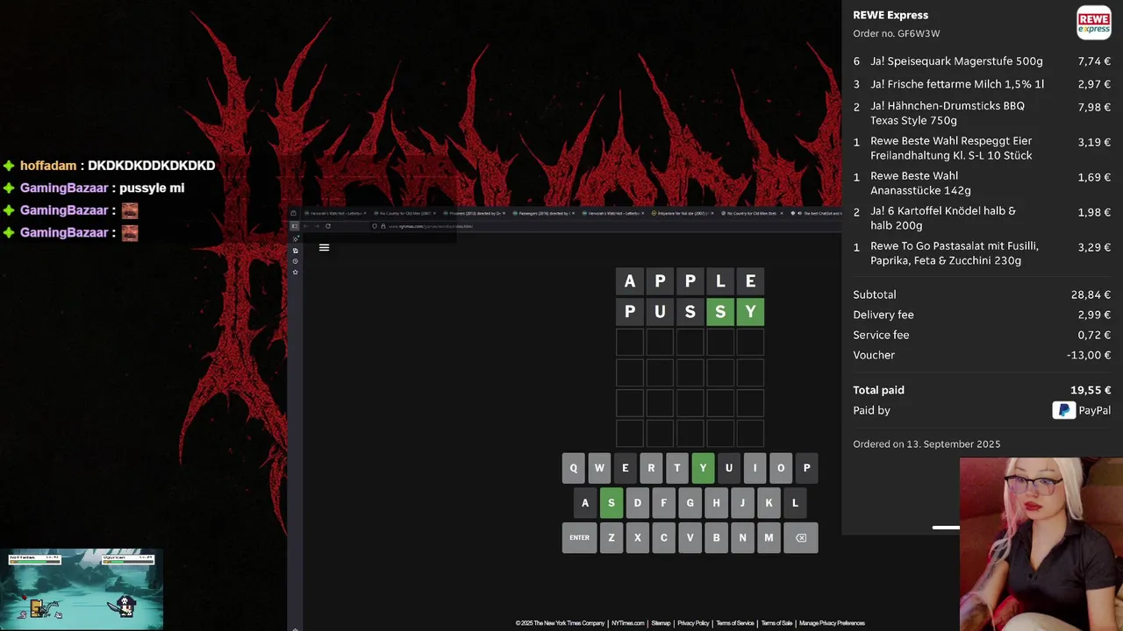Open Manage Privacy Preferences footer link

click(832, 623)
